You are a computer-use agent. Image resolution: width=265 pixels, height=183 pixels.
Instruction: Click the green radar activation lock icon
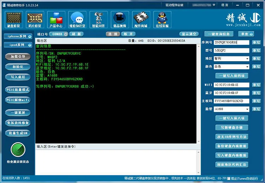click(18, 150)
